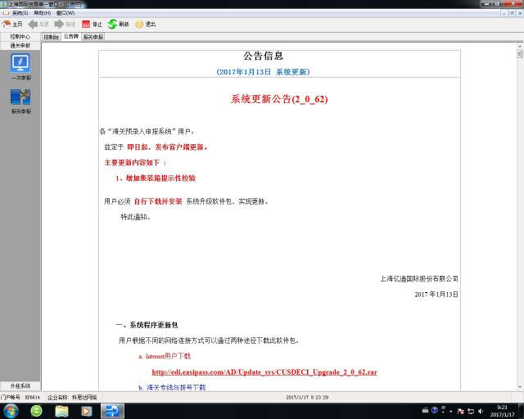Open the CUSDECI_Upgrade_2_0_62.rar download link

(264, 372)
